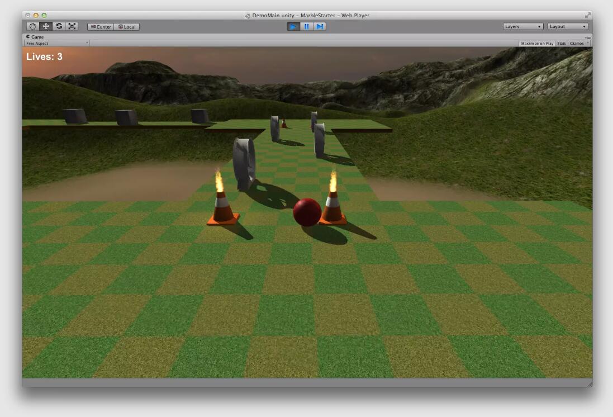Select the Rotate tool
This screenshot has width=613, height=417.
click(x=59, y=26)
